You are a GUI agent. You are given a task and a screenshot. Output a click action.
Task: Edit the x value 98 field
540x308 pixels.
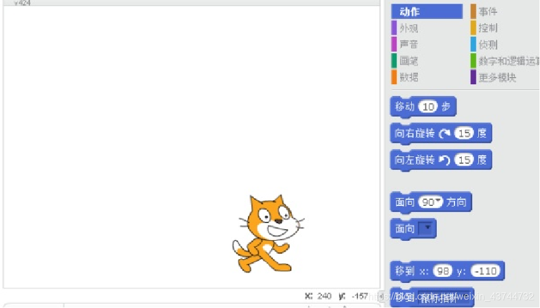click(442, 271)
